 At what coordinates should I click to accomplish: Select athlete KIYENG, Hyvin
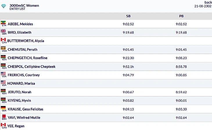[x=19, y=101]
